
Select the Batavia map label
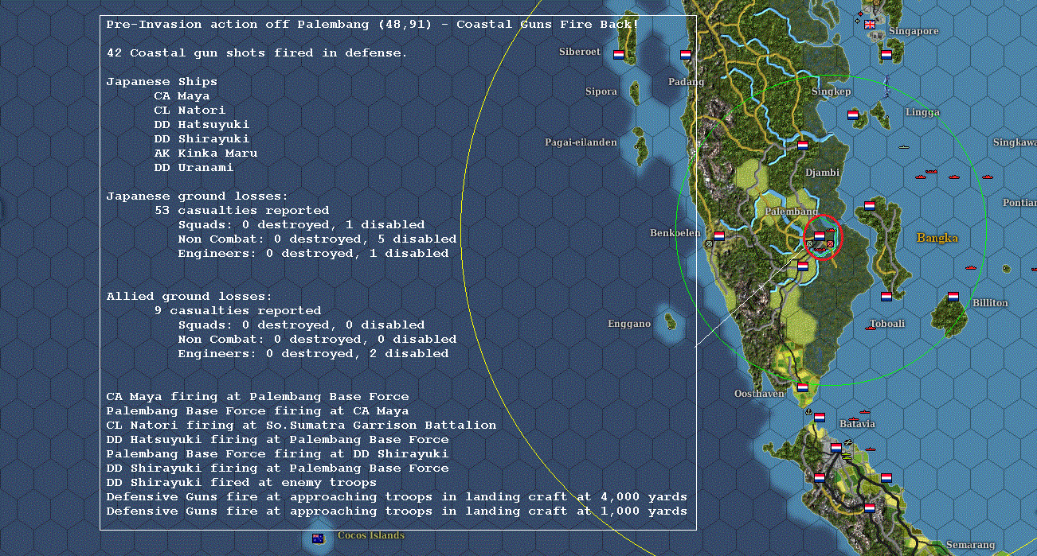(x=856, y=424)
